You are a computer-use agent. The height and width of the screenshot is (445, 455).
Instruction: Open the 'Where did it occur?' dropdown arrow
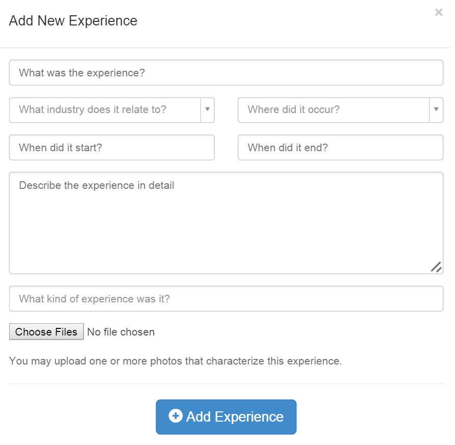coord(436,109)
